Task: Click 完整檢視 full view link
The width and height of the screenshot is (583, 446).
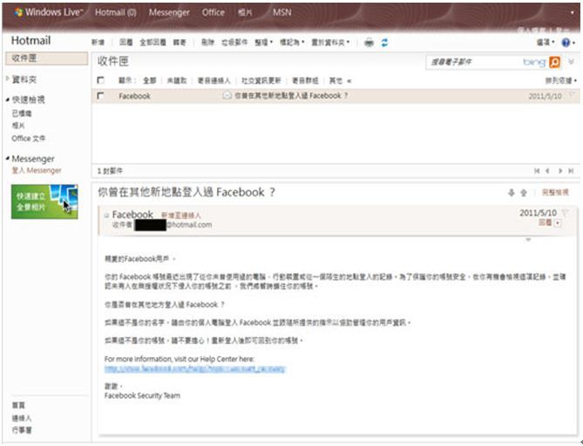Action: (x=555, y=192)
